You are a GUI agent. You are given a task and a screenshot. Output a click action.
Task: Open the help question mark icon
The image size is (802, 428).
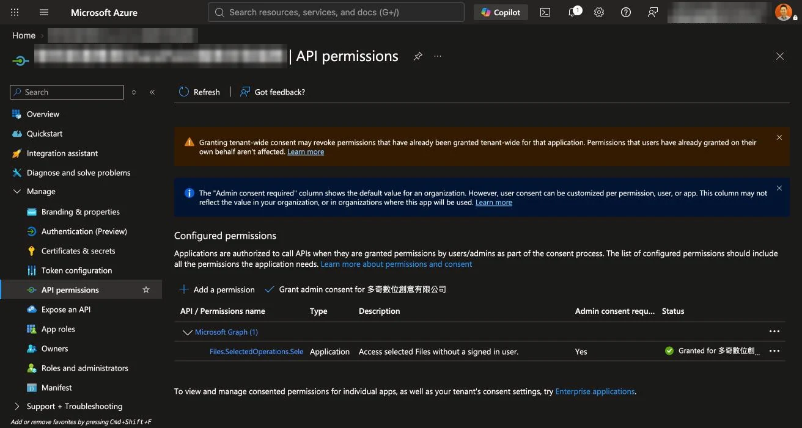pos(626,12)
